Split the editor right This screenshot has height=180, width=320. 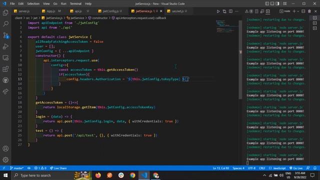(230, 11)
